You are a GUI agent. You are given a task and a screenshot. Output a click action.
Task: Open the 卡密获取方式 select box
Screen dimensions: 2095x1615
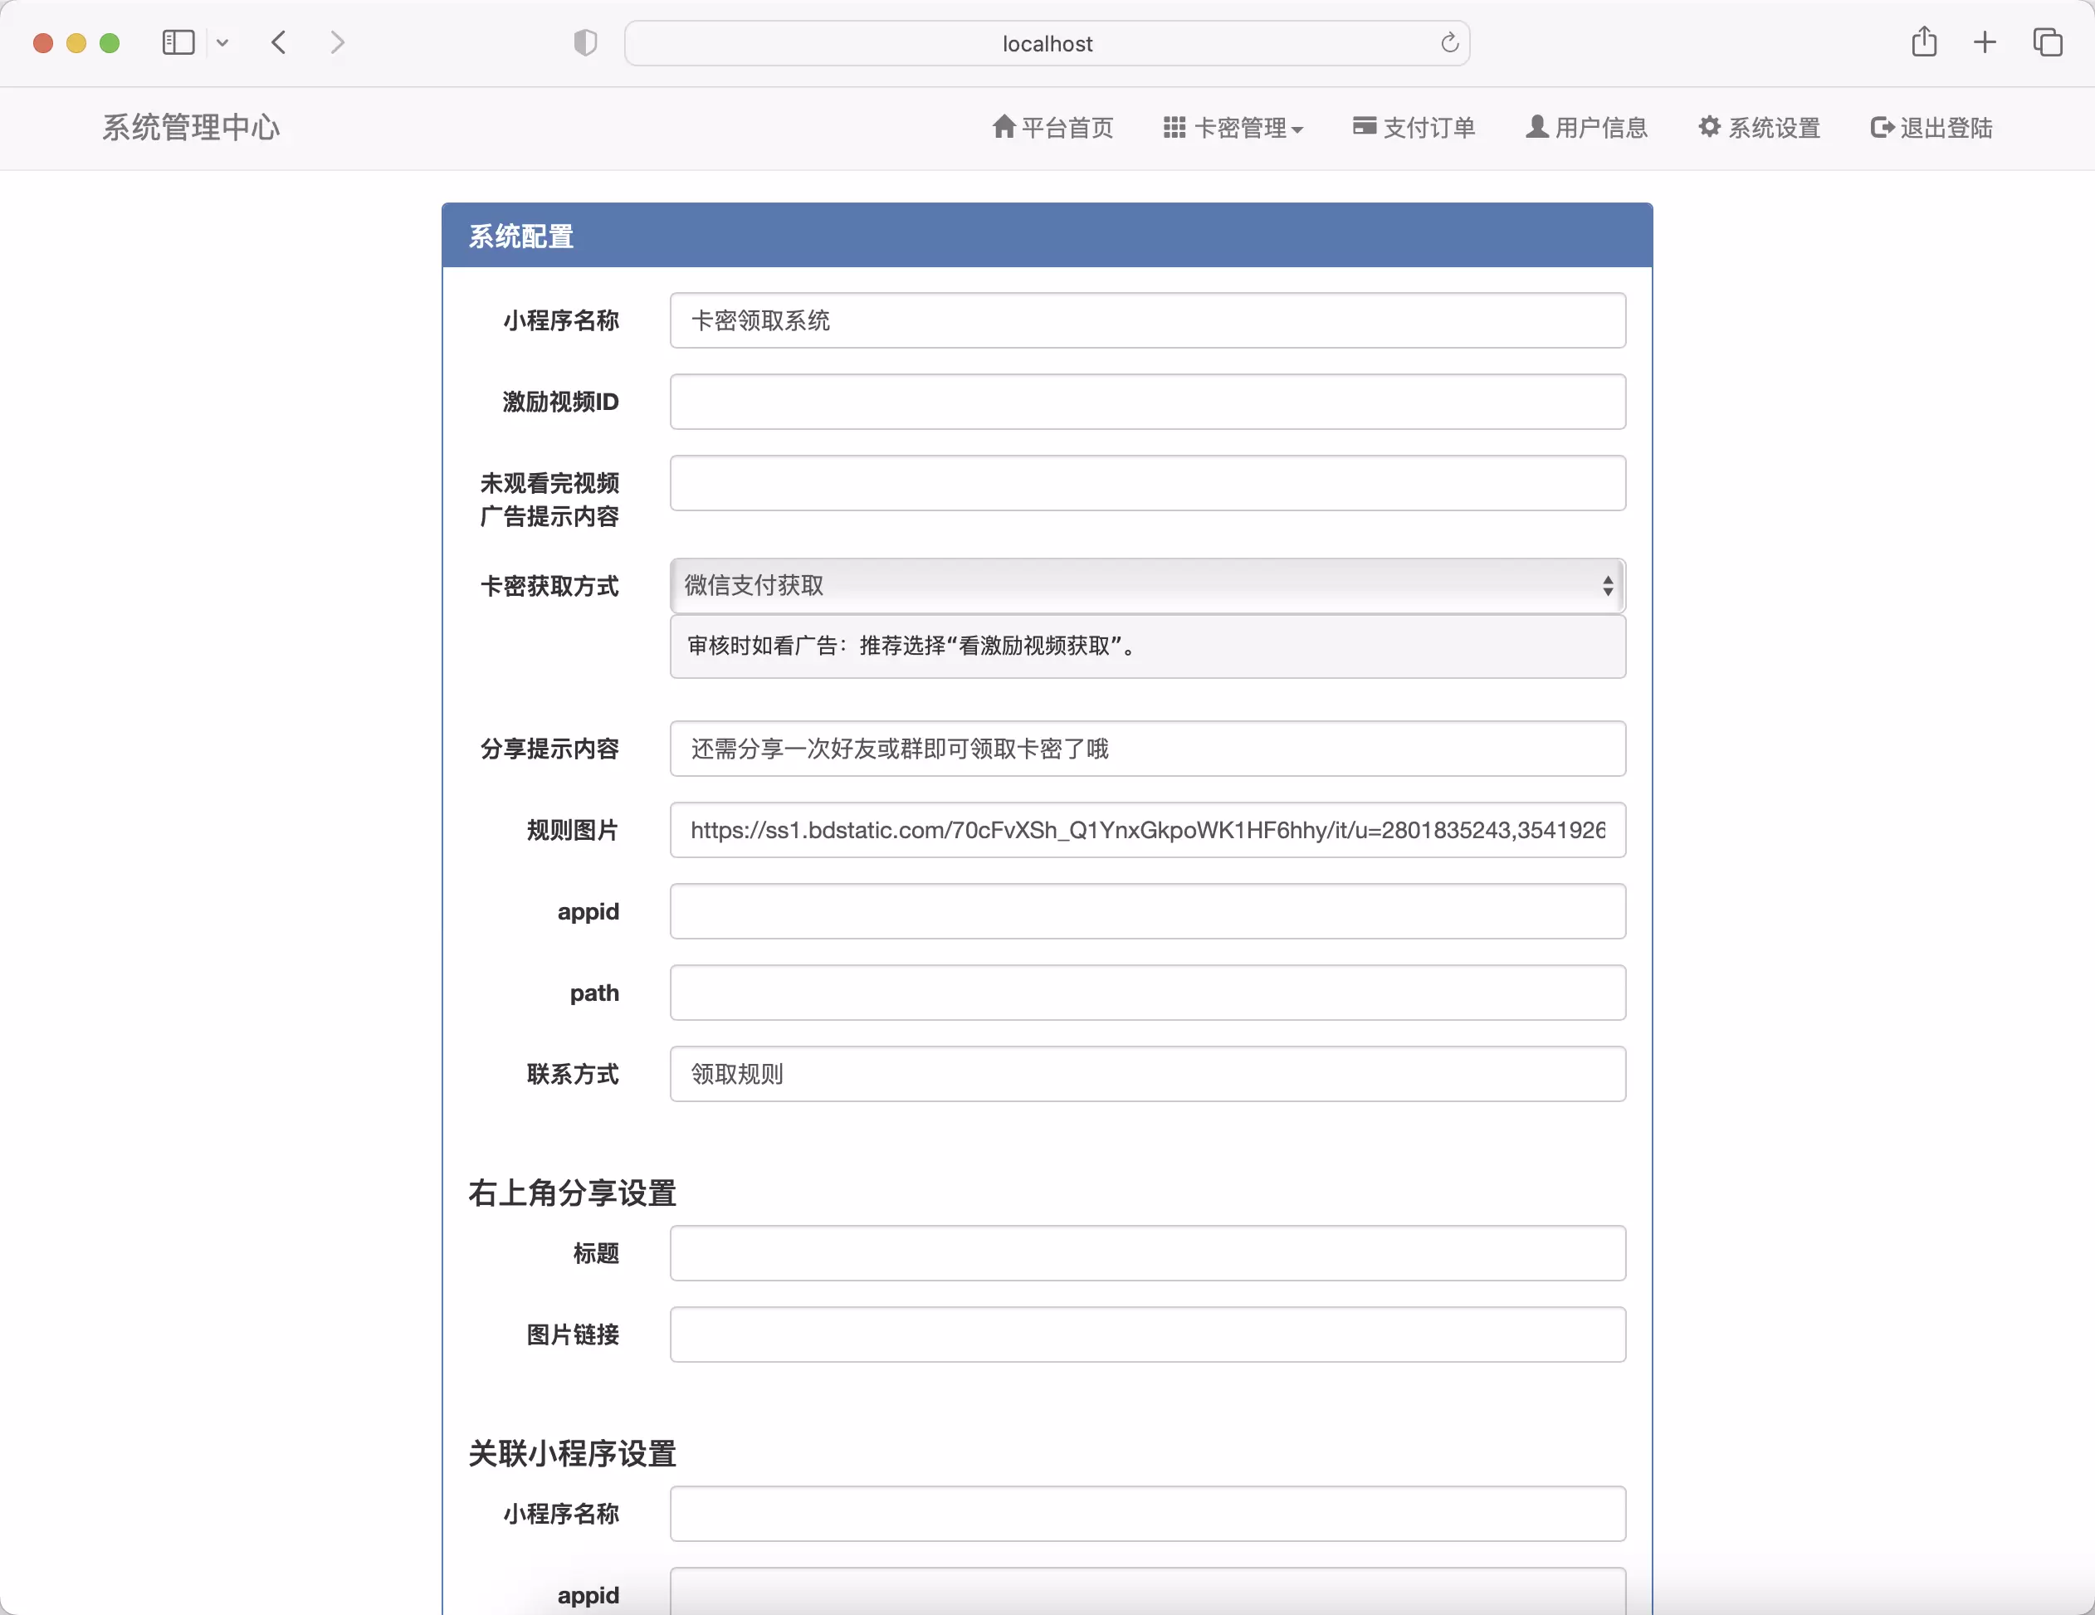(1147, 585)
